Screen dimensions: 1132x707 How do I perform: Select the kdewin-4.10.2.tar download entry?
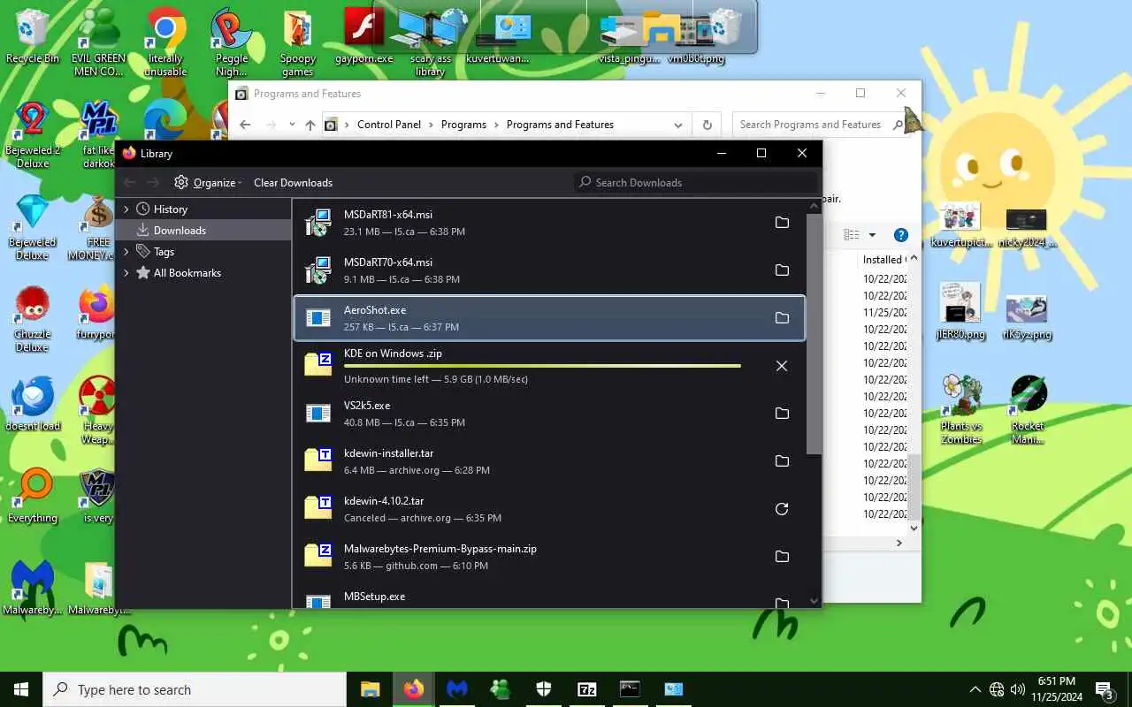pyautogui.click(x=548, y=509)
